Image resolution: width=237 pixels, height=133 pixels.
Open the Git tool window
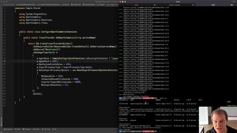pyautogui.click(x=54, y=129)
